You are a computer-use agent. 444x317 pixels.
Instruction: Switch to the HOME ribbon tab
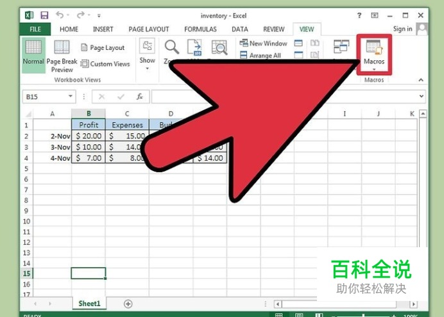point(69,29)
